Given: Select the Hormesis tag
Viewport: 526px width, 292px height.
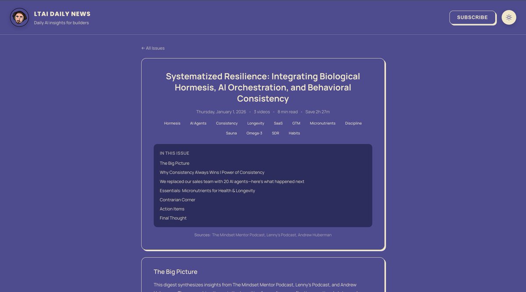Looking at the screenshot, I should coord(172,123).
